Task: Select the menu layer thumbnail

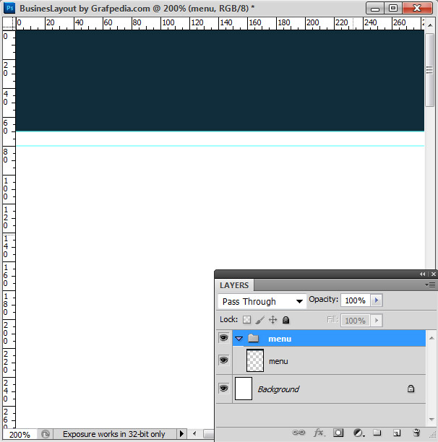Action: (255, 360)
